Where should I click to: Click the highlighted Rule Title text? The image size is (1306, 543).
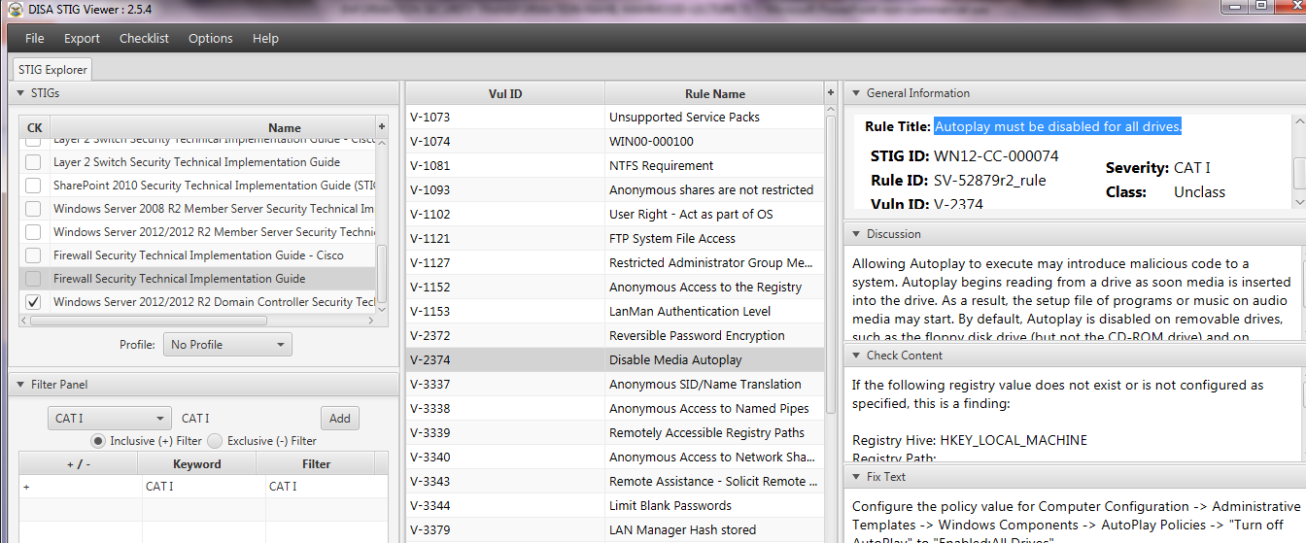pyautogui.click(x=1058, y=126)
